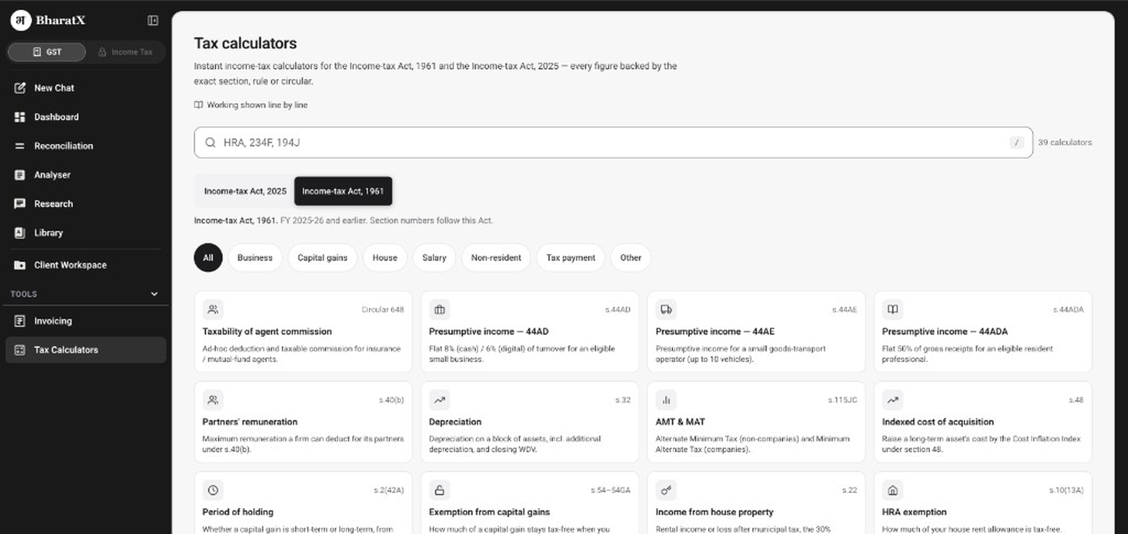This screenshot has width=1128, height=534.
Task: Click Period of holding clock icon
Action: [x=213, y=490]
